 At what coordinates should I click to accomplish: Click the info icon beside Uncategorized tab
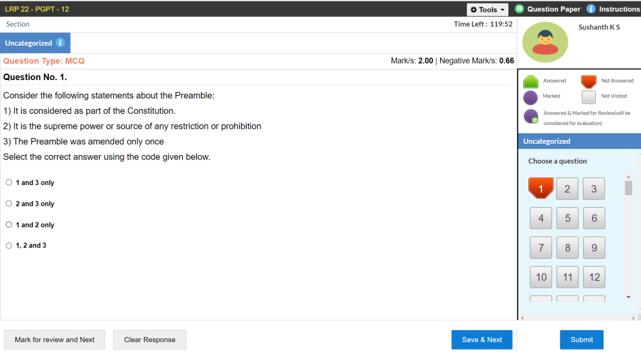point(60,43)
